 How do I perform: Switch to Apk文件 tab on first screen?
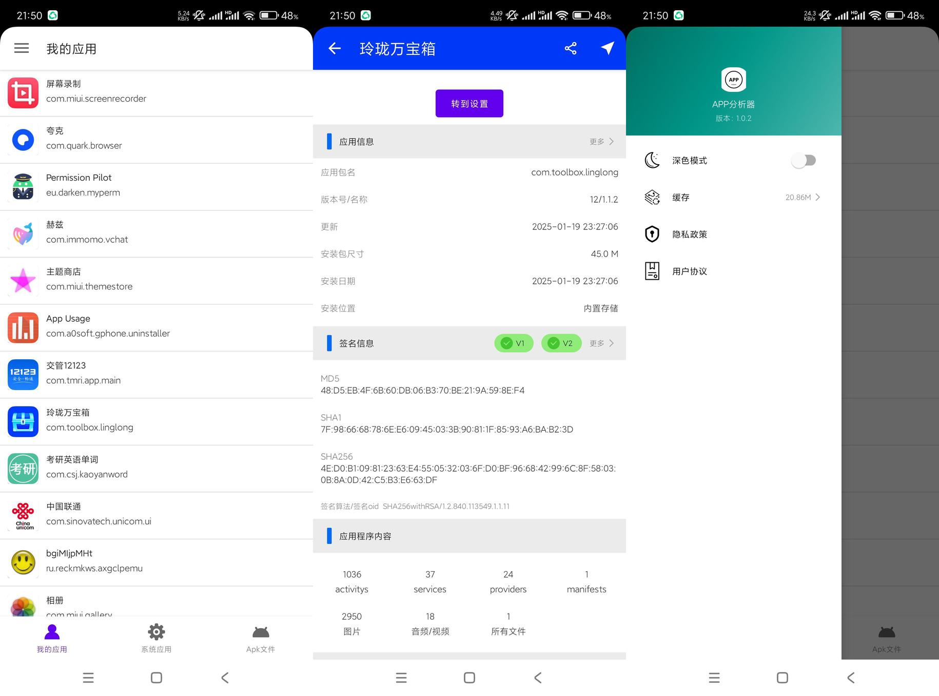(261, 639)
